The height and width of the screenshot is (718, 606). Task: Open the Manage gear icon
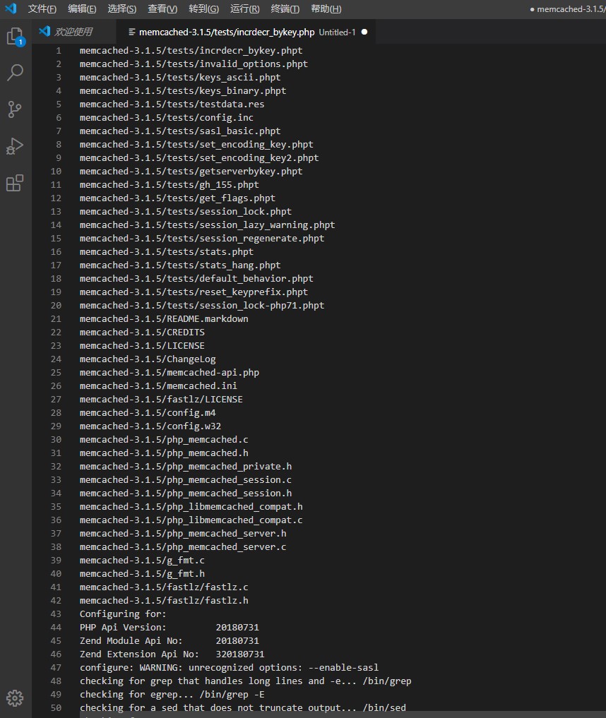coord(15,698)
